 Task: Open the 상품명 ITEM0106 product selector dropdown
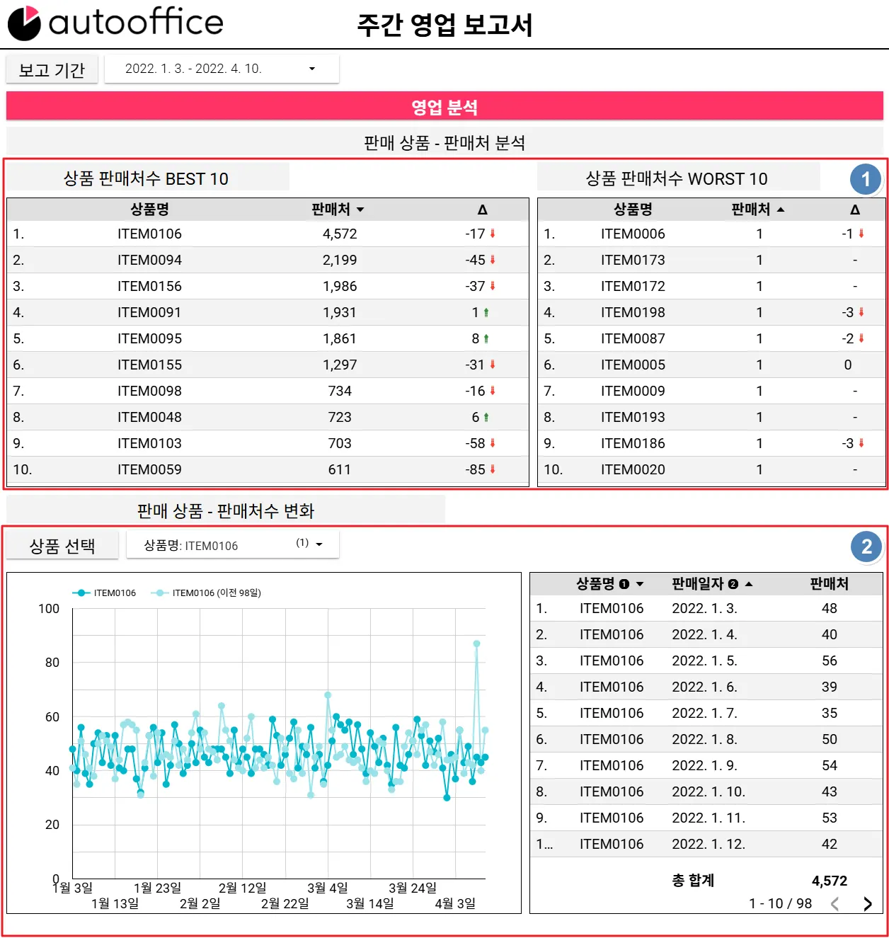(232, 545)
